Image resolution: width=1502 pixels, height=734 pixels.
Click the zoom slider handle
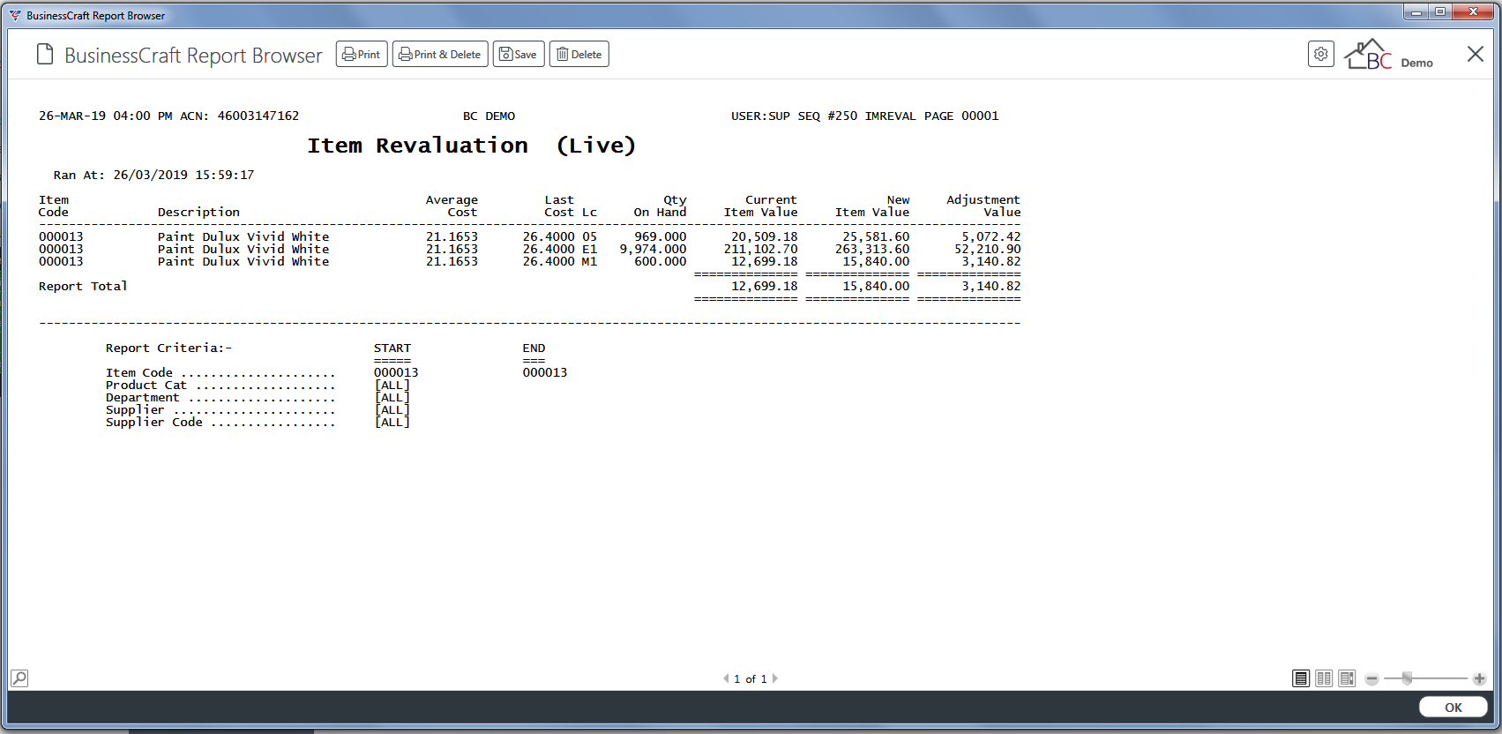1408,678
